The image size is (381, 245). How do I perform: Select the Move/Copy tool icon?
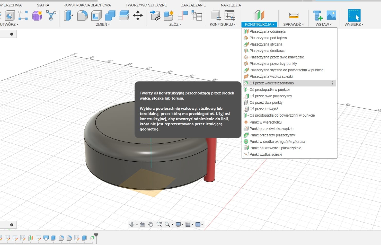click(138, 15)
